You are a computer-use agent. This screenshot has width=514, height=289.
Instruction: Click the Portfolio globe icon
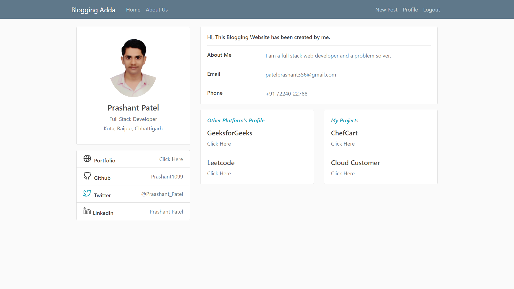pyautogui.click(x=87, y=158)
